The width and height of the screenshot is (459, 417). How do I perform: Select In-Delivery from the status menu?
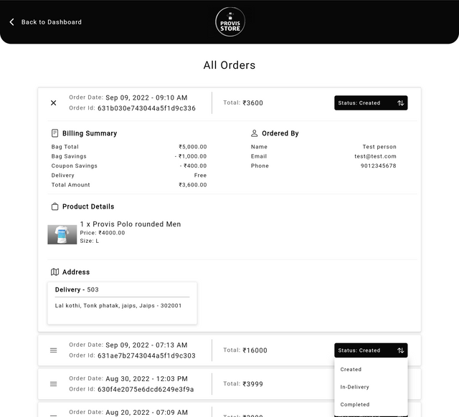[x=354, y=387]
